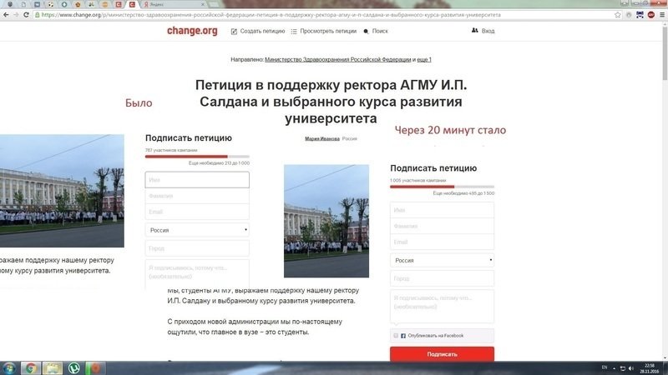The width and height of the screenshot is (668, 375).
Task: Expand the Россия country dropdown in right form
Action: pyautogui.click(x=442, y=260)
